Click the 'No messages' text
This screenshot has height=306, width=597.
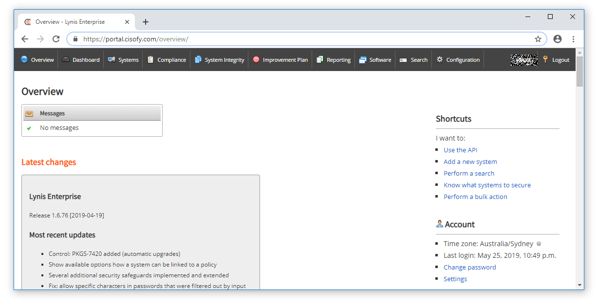click(59, 128)
